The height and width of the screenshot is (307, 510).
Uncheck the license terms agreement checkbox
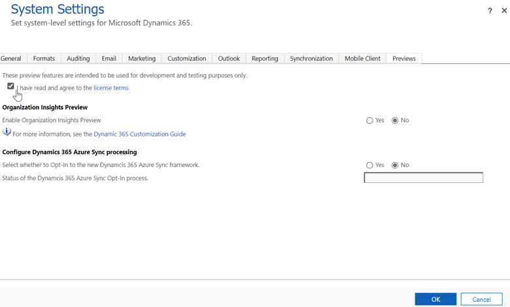(10, 86)
